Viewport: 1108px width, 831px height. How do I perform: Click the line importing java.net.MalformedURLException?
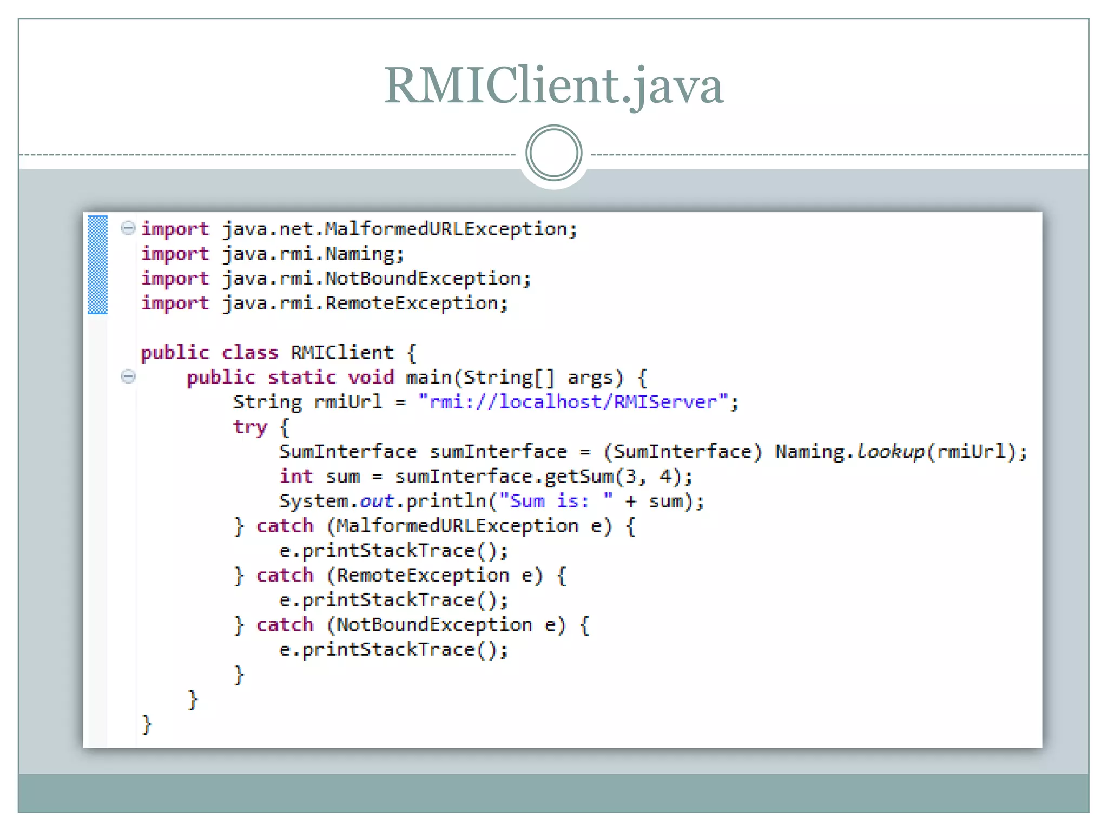pyautogui.click(x=359, y=229)
